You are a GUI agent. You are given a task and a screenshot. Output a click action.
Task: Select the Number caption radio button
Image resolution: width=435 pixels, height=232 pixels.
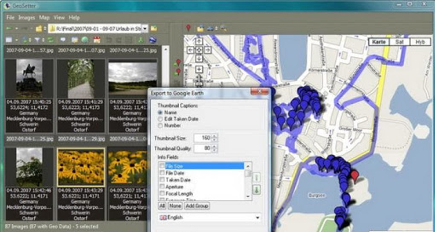160,126
